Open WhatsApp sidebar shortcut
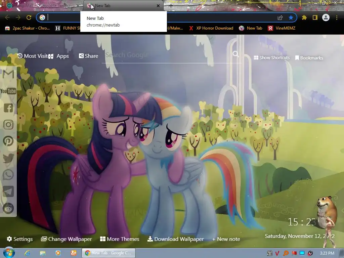 coord(8,175)
